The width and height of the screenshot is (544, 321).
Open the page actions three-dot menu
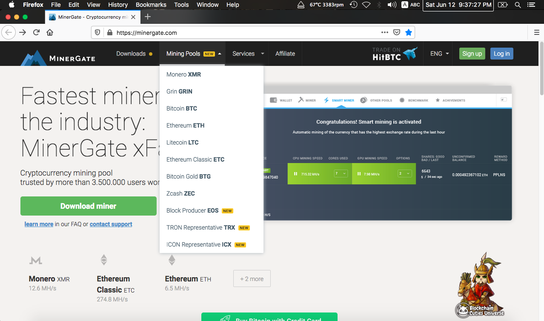(x=385, y=32)
